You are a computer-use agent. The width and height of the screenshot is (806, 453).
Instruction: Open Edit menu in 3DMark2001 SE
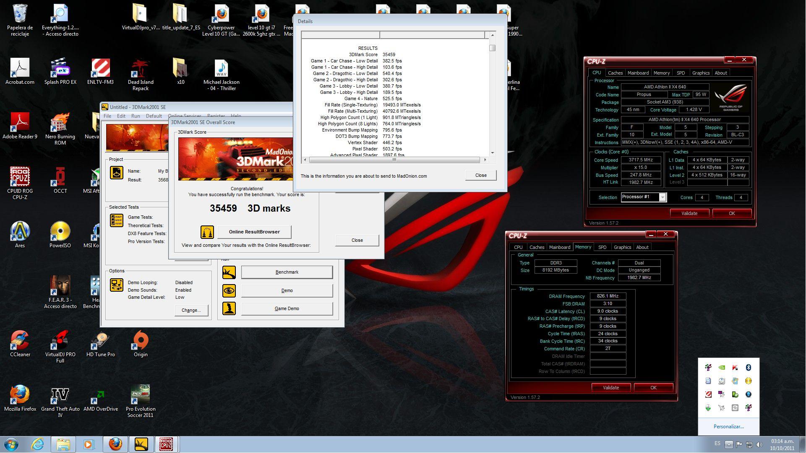click(121, 116)
